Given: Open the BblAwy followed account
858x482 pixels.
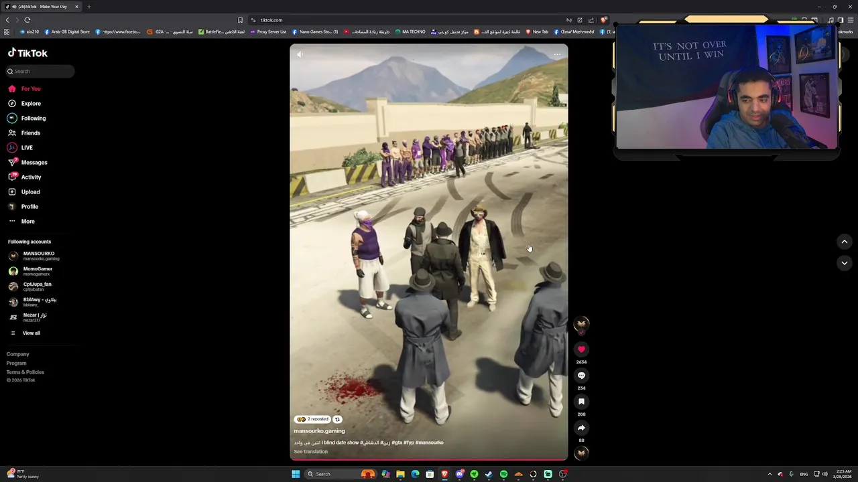Looking at the screenshot, I should pyautogui.click(x=33, y=302).
